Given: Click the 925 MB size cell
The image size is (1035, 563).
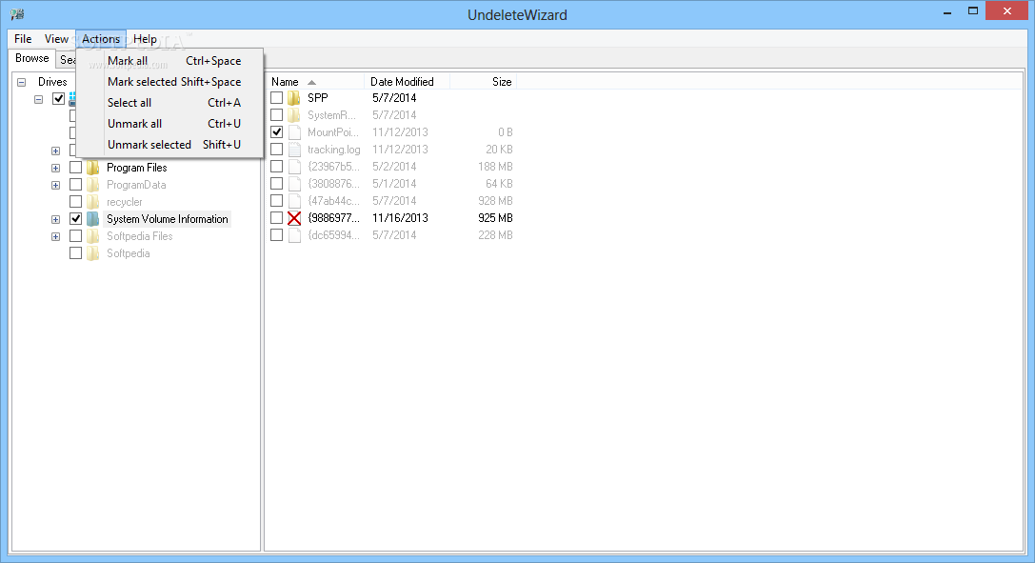Looking at the screenshot, I should click(495, 218).
